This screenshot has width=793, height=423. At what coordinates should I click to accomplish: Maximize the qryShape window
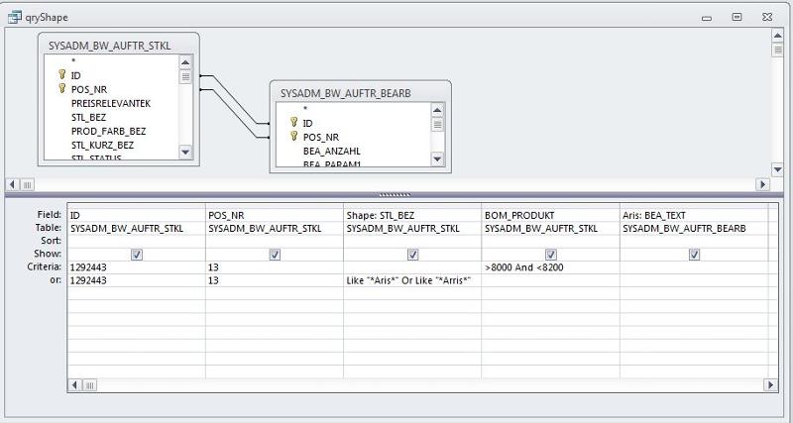[x=736, y=17]
